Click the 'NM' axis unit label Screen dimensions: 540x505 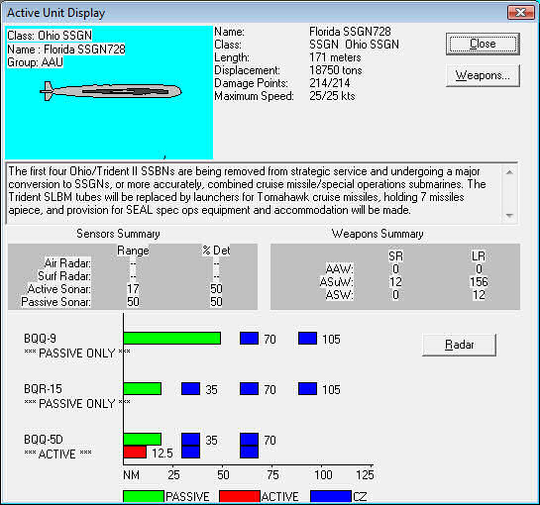[131, 475]
